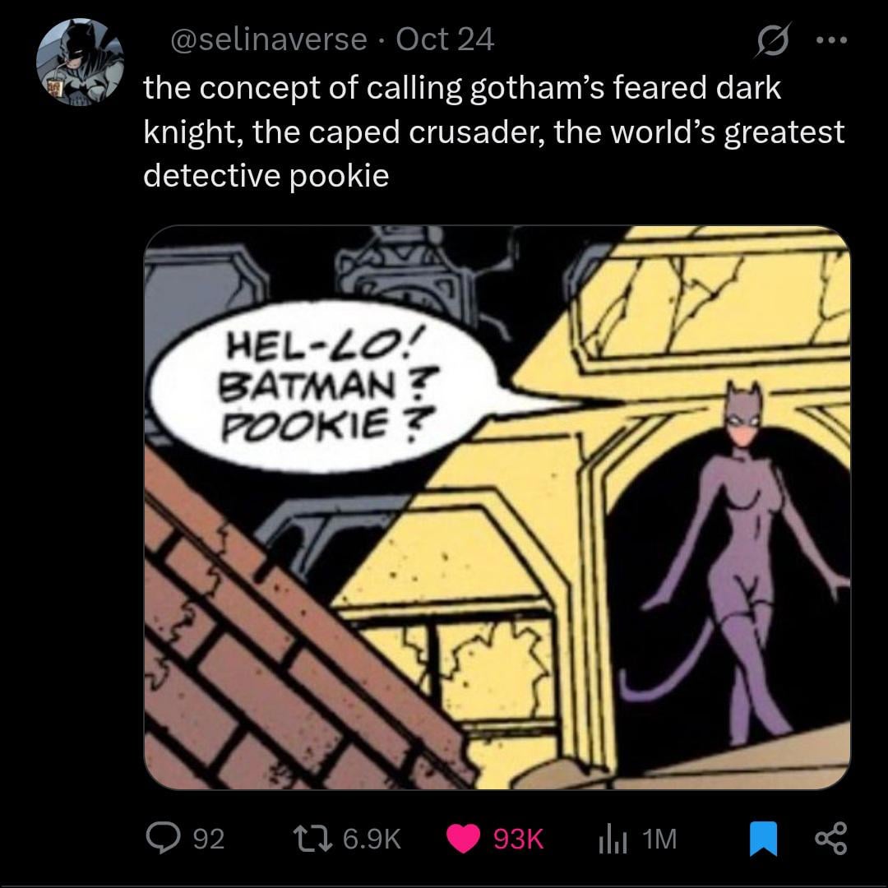Click the reply speech bubble icon
This screenshot has height=888, width=888.
tap(161, 838)
